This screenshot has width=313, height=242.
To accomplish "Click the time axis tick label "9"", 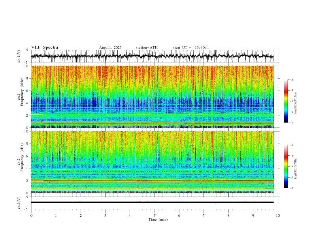I will click(x=253, y=216).
